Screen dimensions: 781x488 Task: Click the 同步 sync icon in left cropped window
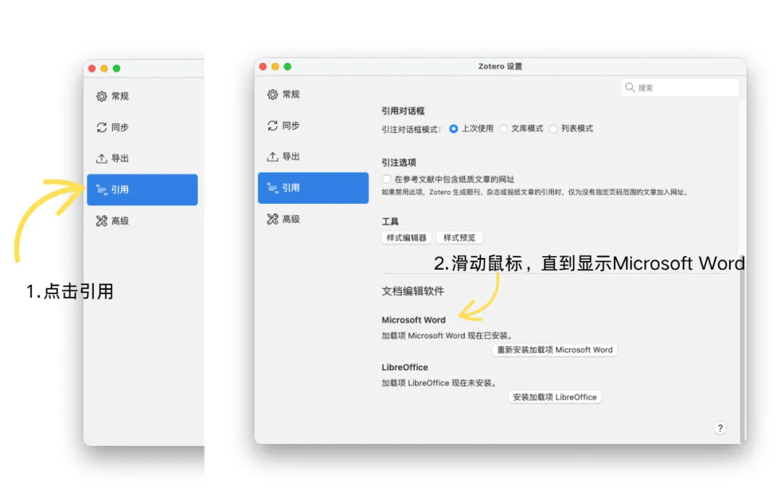point(102,127)
